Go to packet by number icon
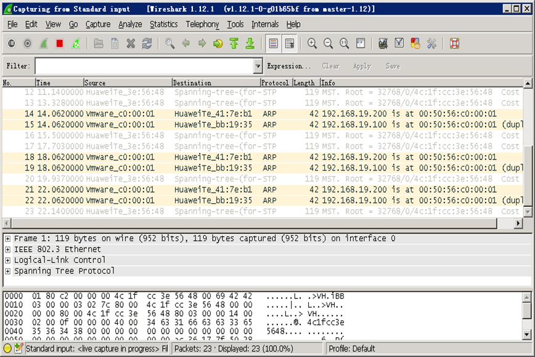The height and width of the screenshot is (357, 535). pos(218,44)
